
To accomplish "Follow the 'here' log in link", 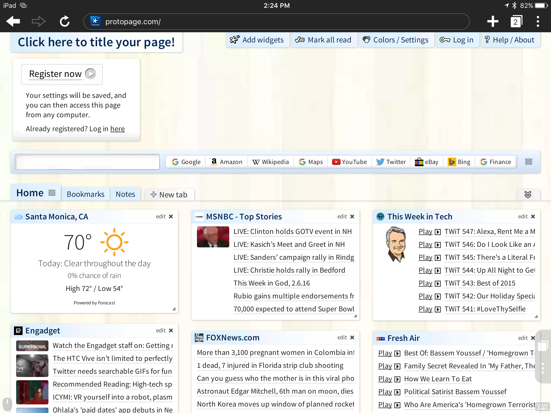I will [x=118, y=129].
